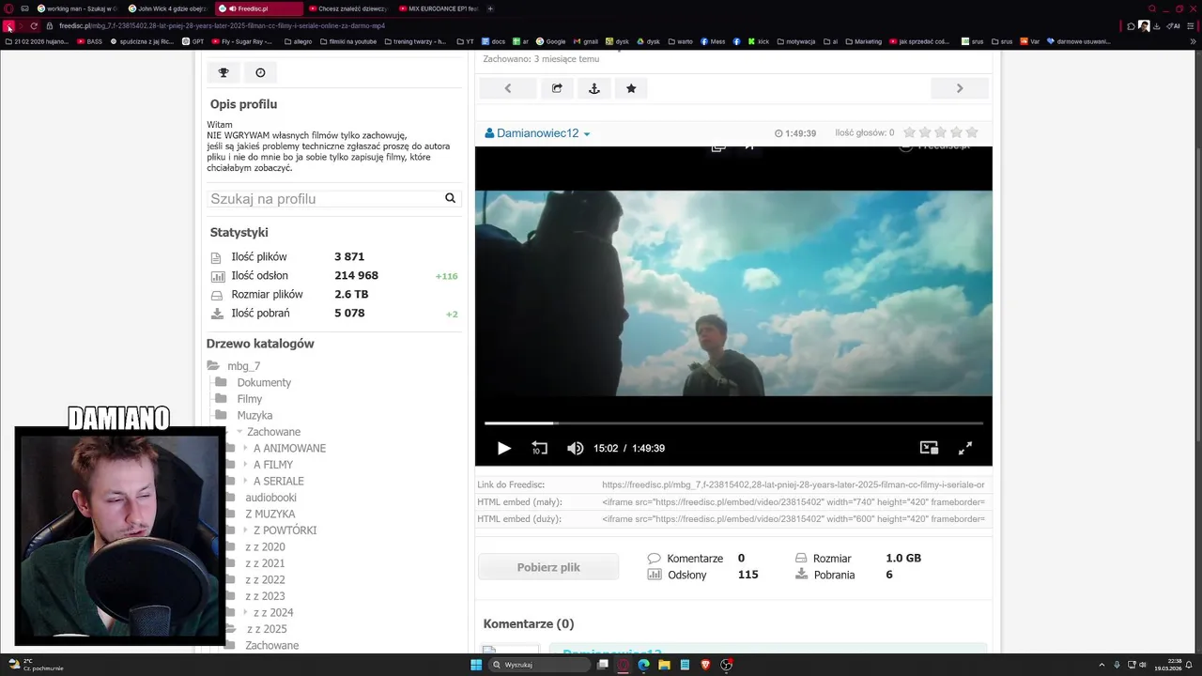This screenshot has height=676, width=1202.
Task: Open the z z 2020 folder
Action: tap(265, 546)
